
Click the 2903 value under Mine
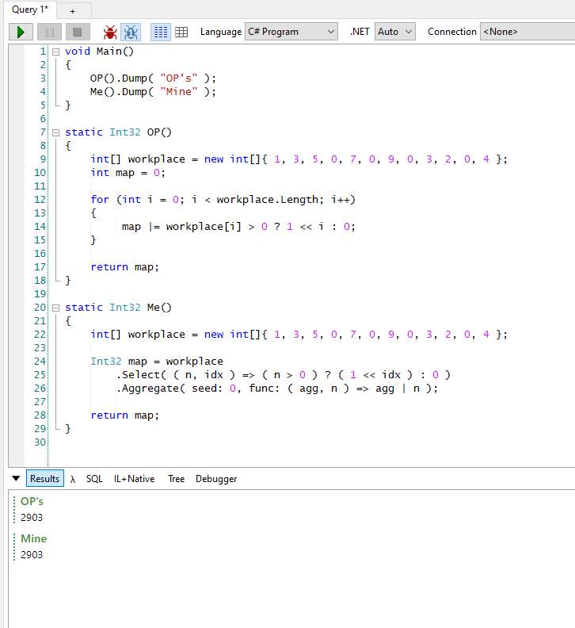(x=32, y=555)
